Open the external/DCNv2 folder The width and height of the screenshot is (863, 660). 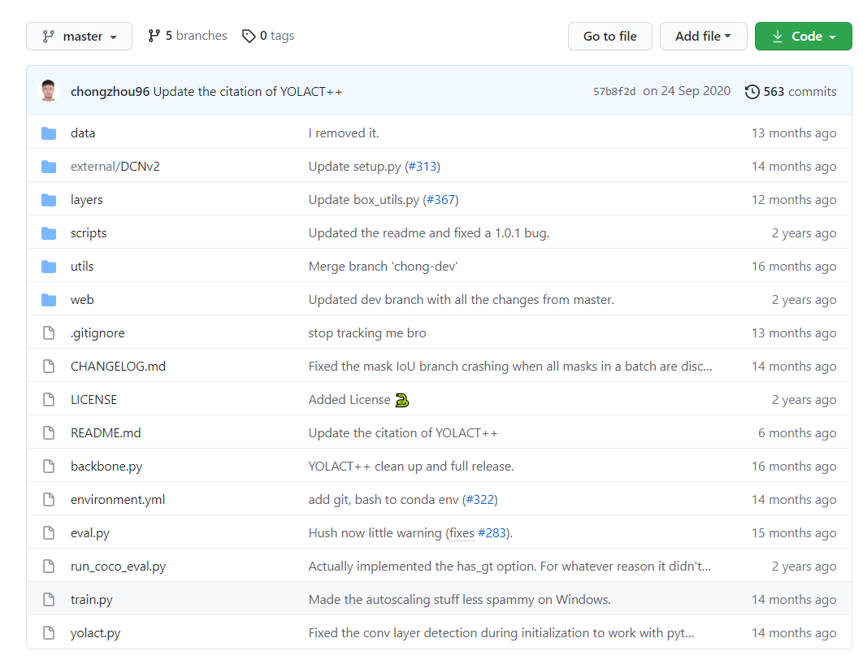pyautogui.click(x=115, y=167)
